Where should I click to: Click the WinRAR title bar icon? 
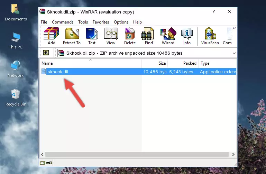42,12
